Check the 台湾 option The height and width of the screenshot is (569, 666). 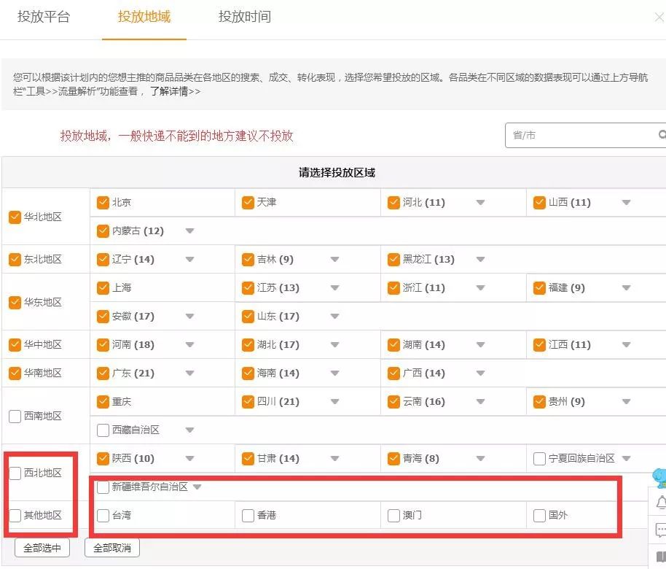coord(103,516)
